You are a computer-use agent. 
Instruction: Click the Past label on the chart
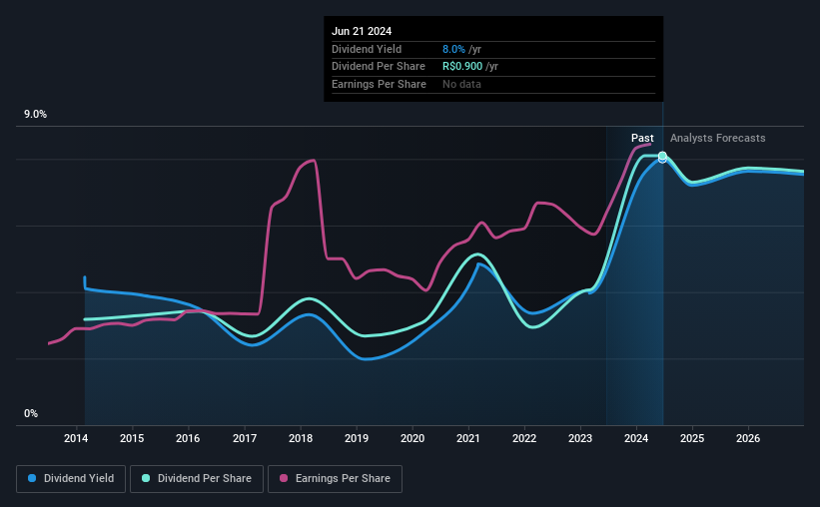point(642,138)
